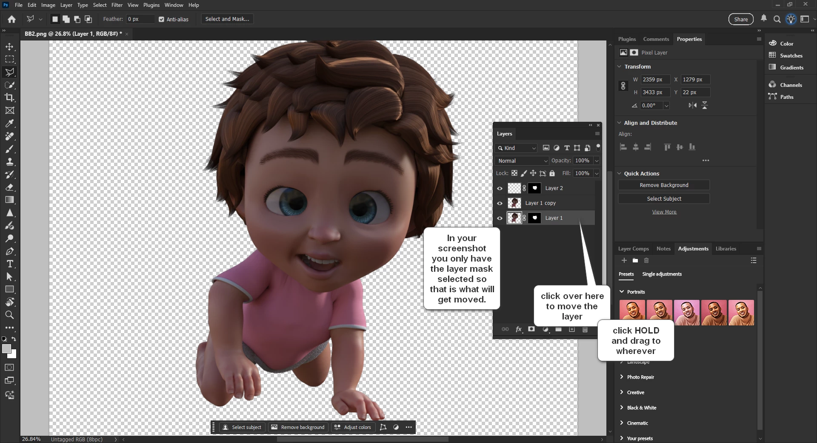Open the Plugins menu
Image resolution: width=817 pixels, height=443 pixels.
coord(151,5)
